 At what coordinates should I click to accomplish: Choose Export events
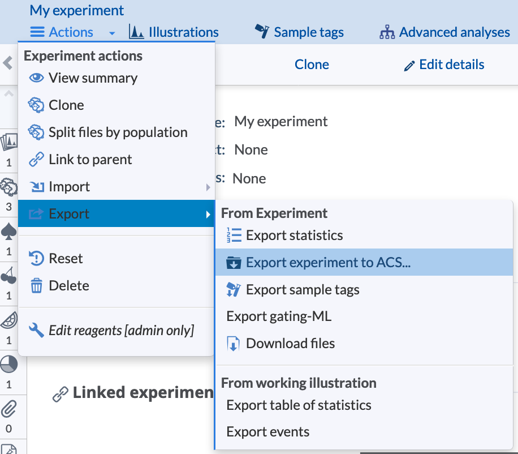pyautogui.click(x=364, y=432)
